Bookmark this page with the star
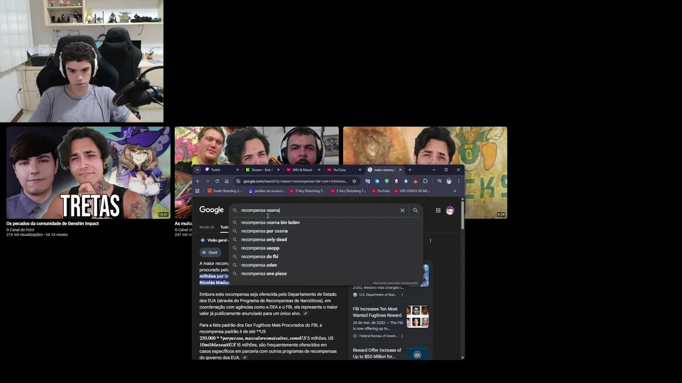This screenshot has height=383, width=682. point(354,181)
